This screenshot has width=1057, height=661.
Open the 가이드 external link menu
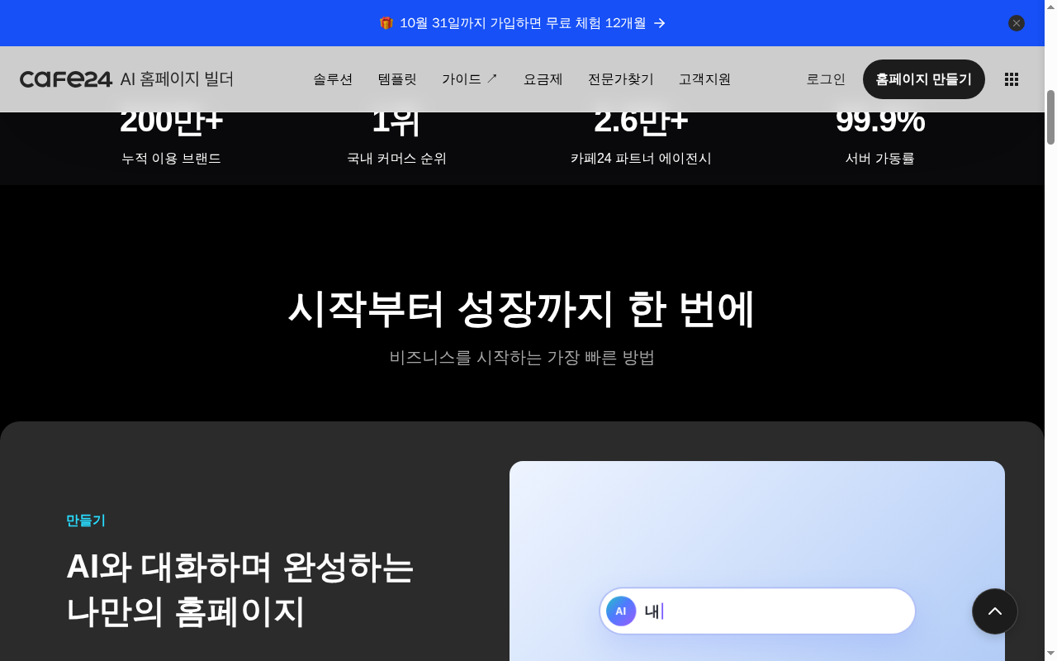470,79
